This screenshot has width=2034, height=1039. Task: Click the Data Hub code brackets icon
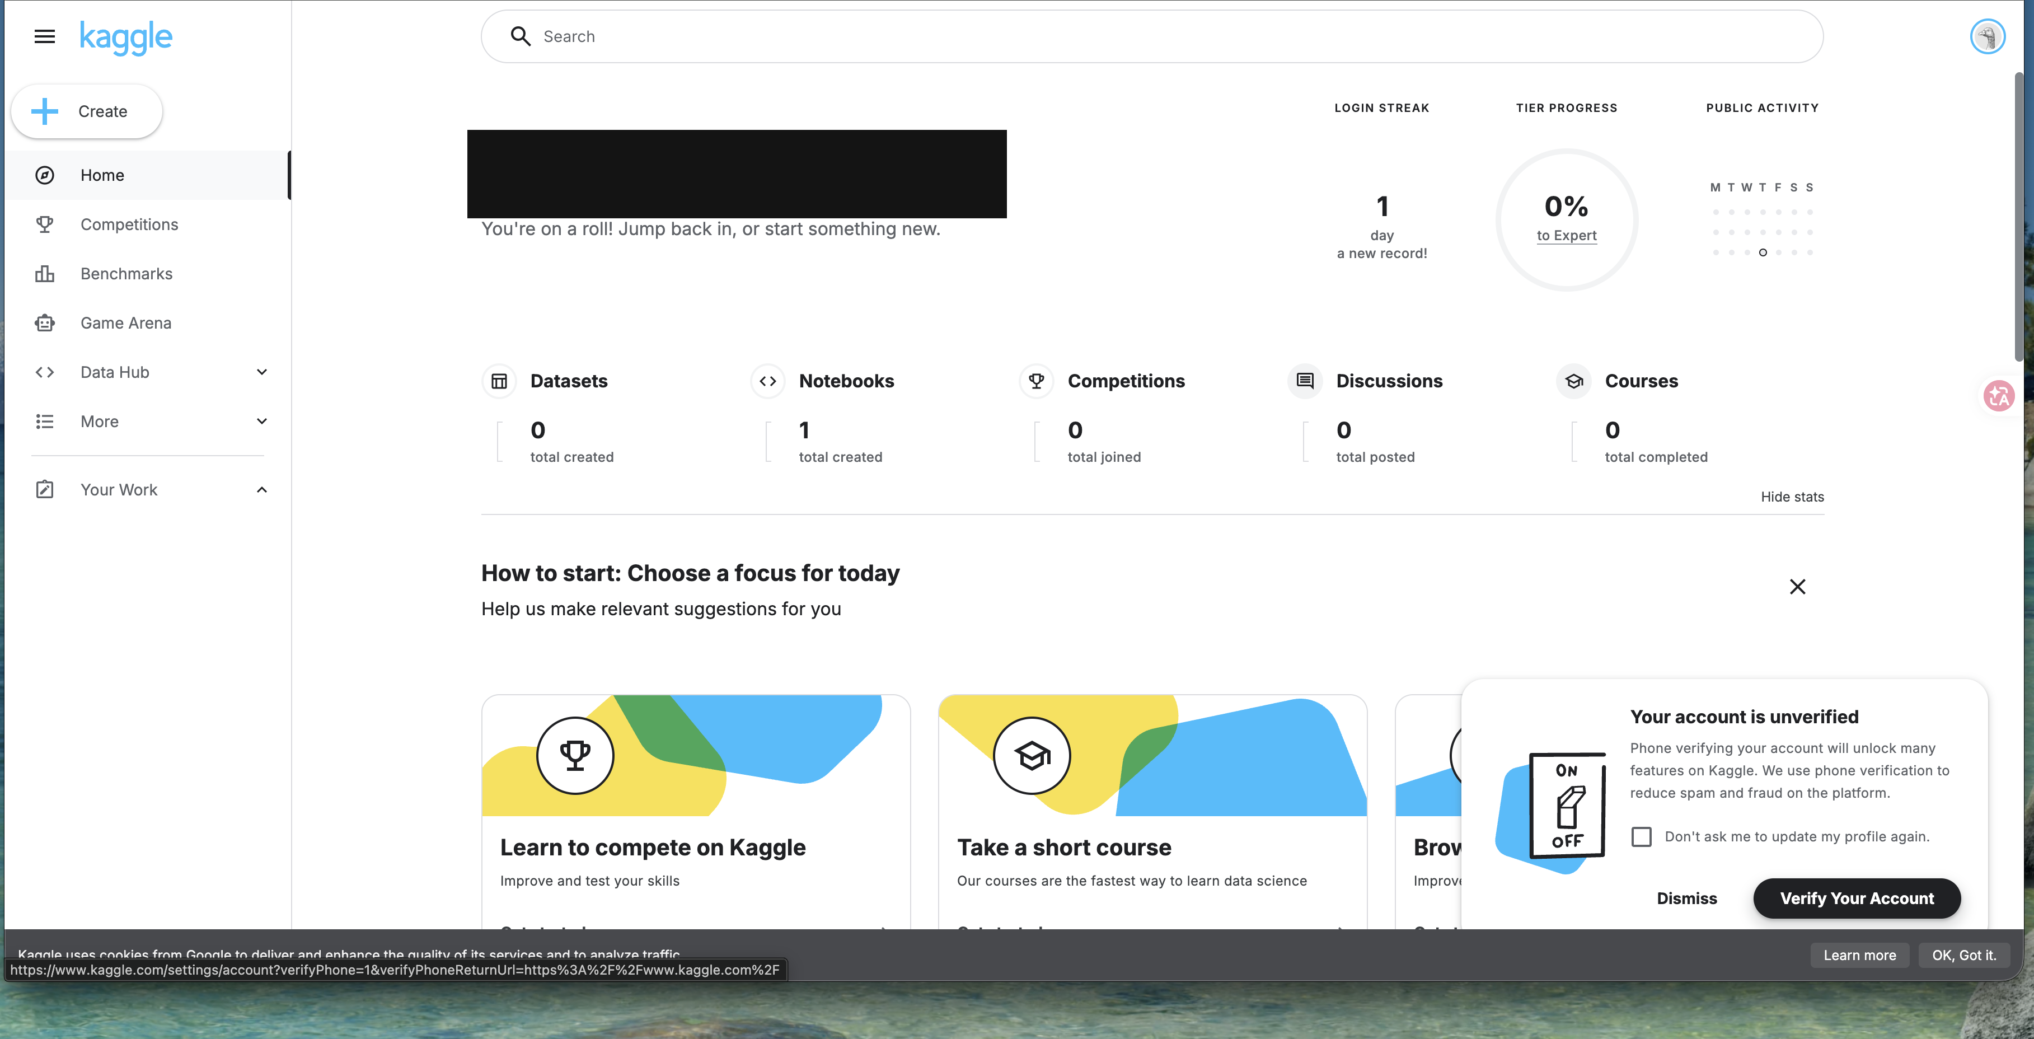45,372
